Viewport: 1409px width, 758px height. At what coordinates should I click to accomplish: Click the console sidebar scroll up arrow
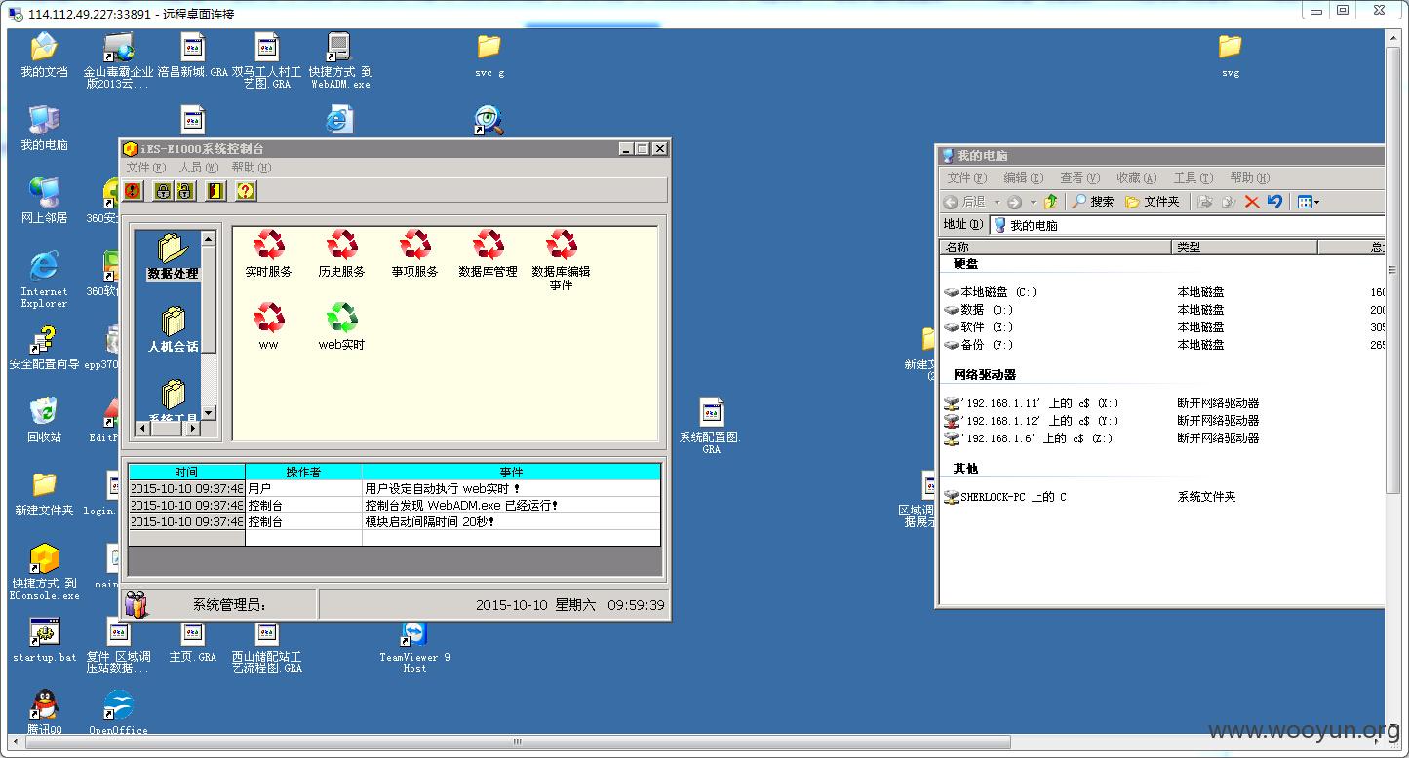pos(209,239)
